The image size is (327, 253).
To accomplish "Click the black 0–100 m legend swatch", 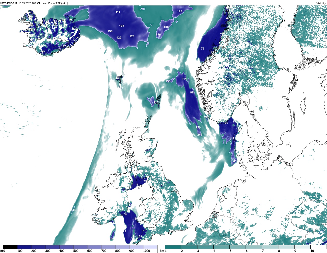I will [x=10, y=247].
